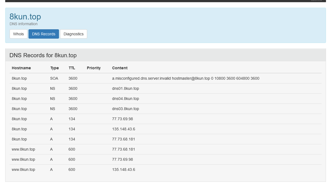Select the DNS Records tab
Image resolution: width=329 pixels, height=184 pixels.
tap(44, 34)
